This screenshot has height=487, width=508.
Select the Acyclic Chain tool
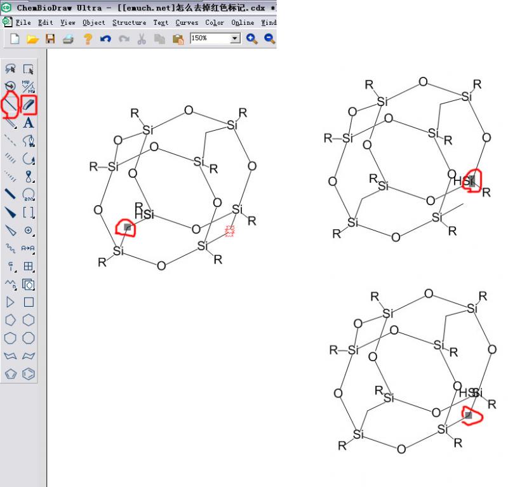pos(11,284)
